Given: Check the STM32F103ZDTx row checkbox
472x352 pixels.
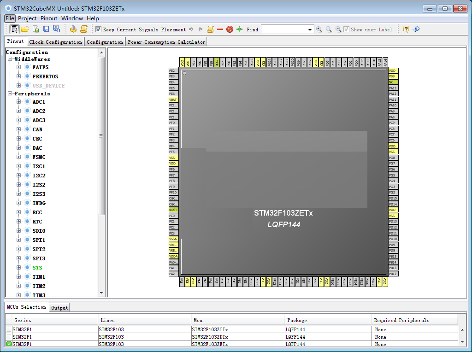Looking at the screenshot, I should (9, 336).
